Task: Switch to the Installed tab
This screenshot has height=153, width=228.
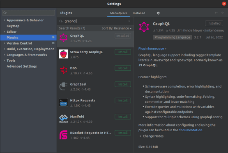Action: 139,13
